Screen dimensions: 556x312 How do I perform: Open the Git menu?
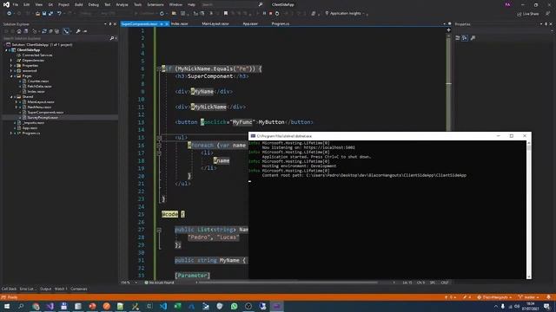(50, 4)
